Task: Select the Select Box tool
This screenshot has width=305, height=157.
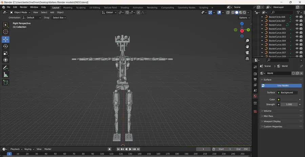Action: click(5, 25)
